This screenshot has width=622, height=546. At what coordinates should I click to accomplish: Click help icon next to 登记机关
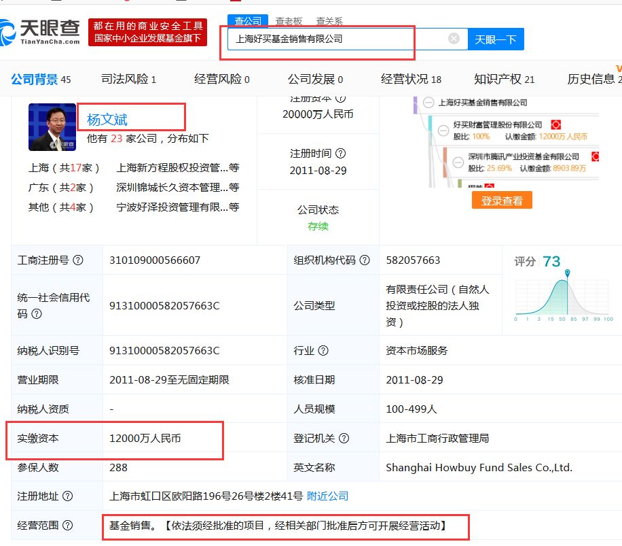click(344, 439)
